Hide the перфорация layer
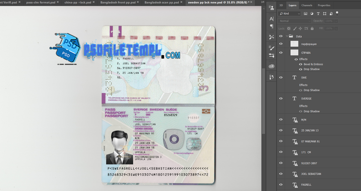361x191 pixels. click(281, 44)
